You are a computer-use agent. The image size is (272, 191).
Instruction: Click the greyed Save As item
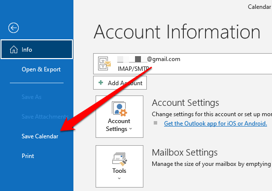click(32, 97)
